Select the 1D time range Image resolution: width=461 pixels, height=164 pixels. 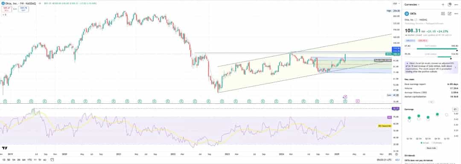[x=4, y=160]
